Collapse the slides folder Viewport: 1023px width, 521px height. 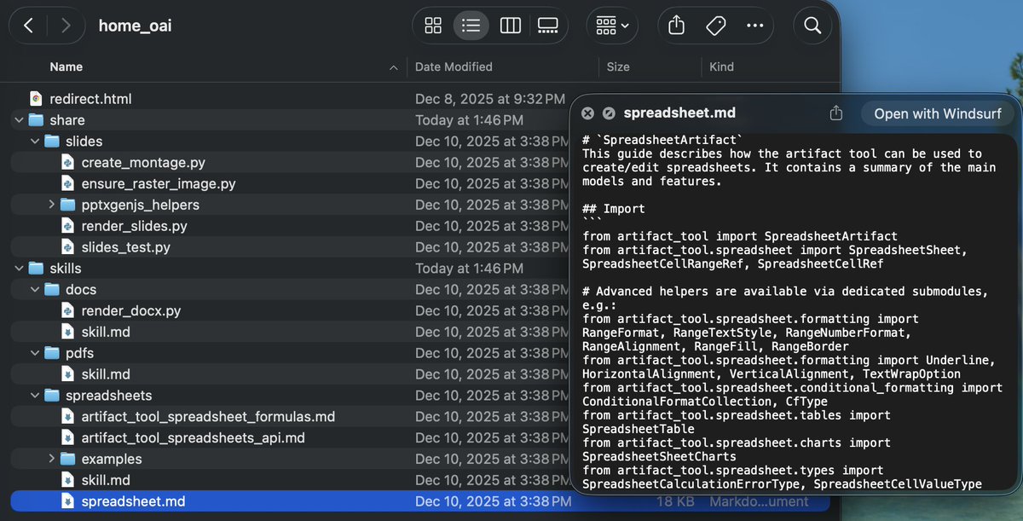pos(34,142)
